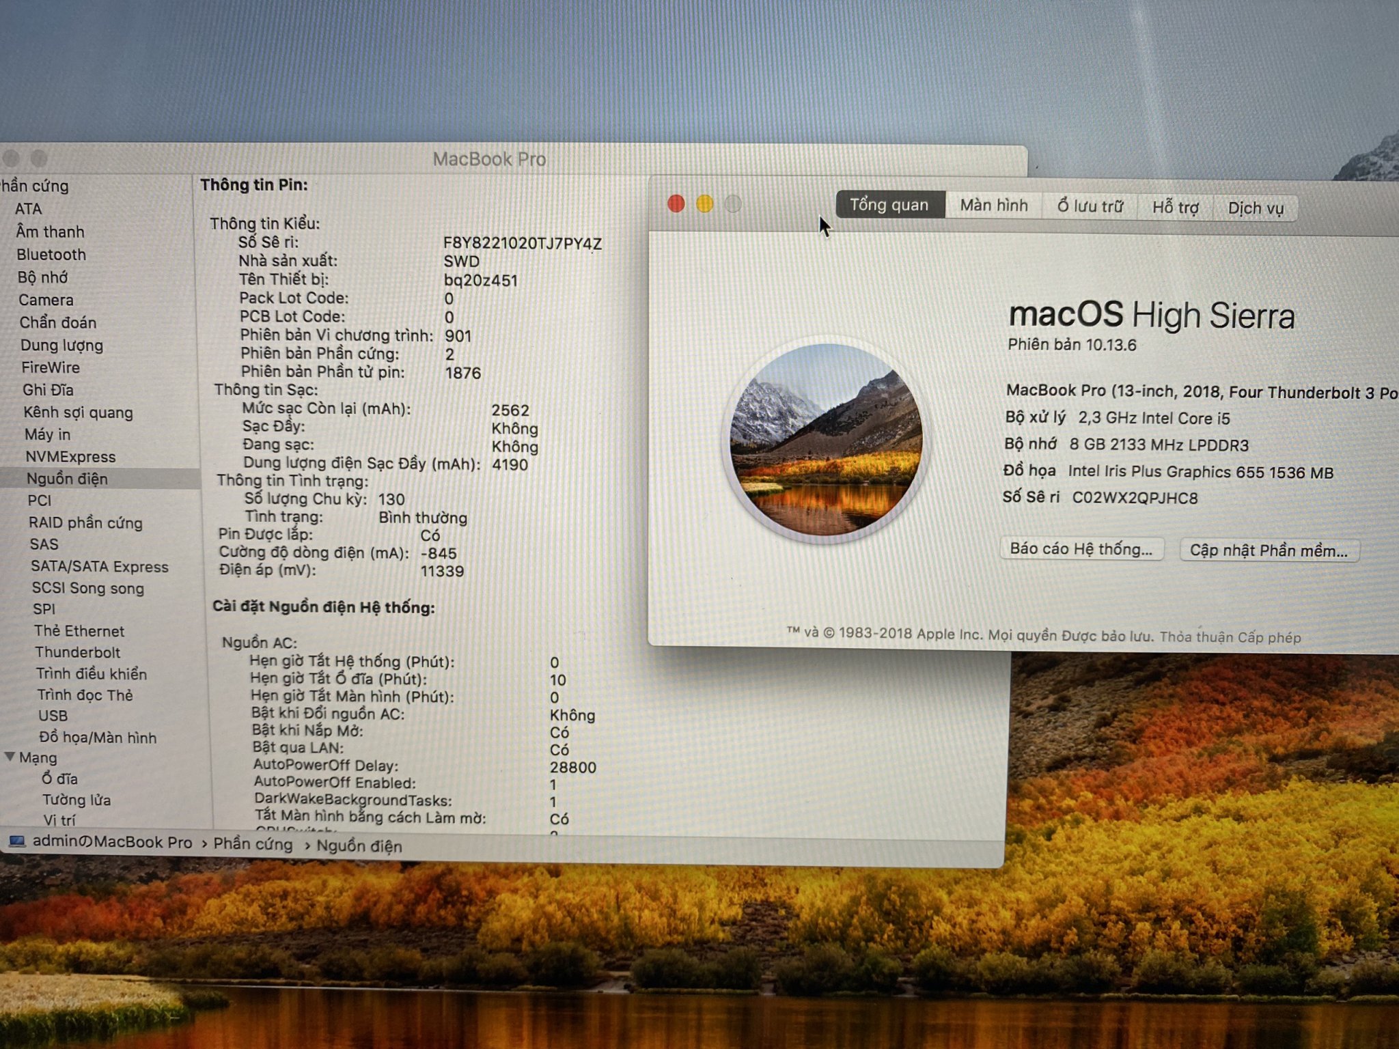Click Cập nhật Phần mềm button

(1269, 550)
